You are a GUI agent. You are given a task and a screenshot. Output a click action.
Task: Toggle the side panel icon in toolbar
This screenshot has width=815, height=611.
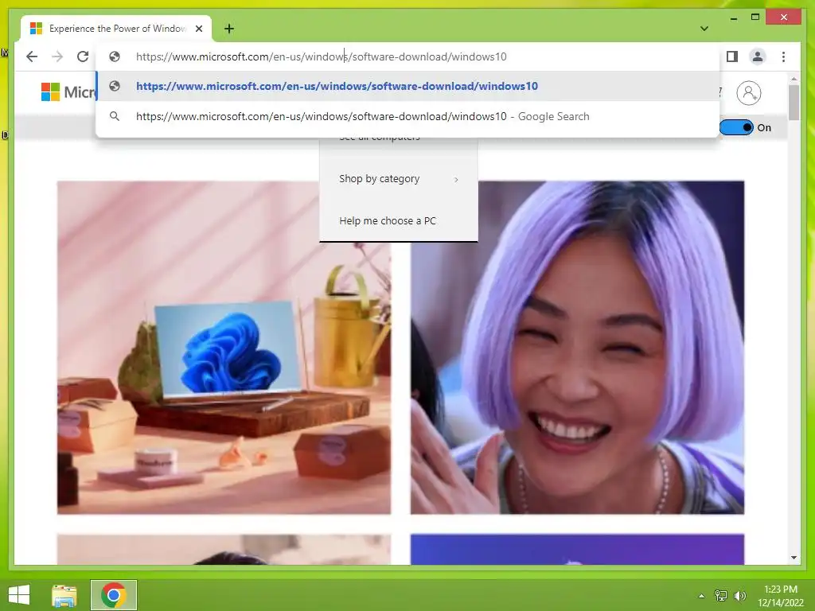[732, 56]
